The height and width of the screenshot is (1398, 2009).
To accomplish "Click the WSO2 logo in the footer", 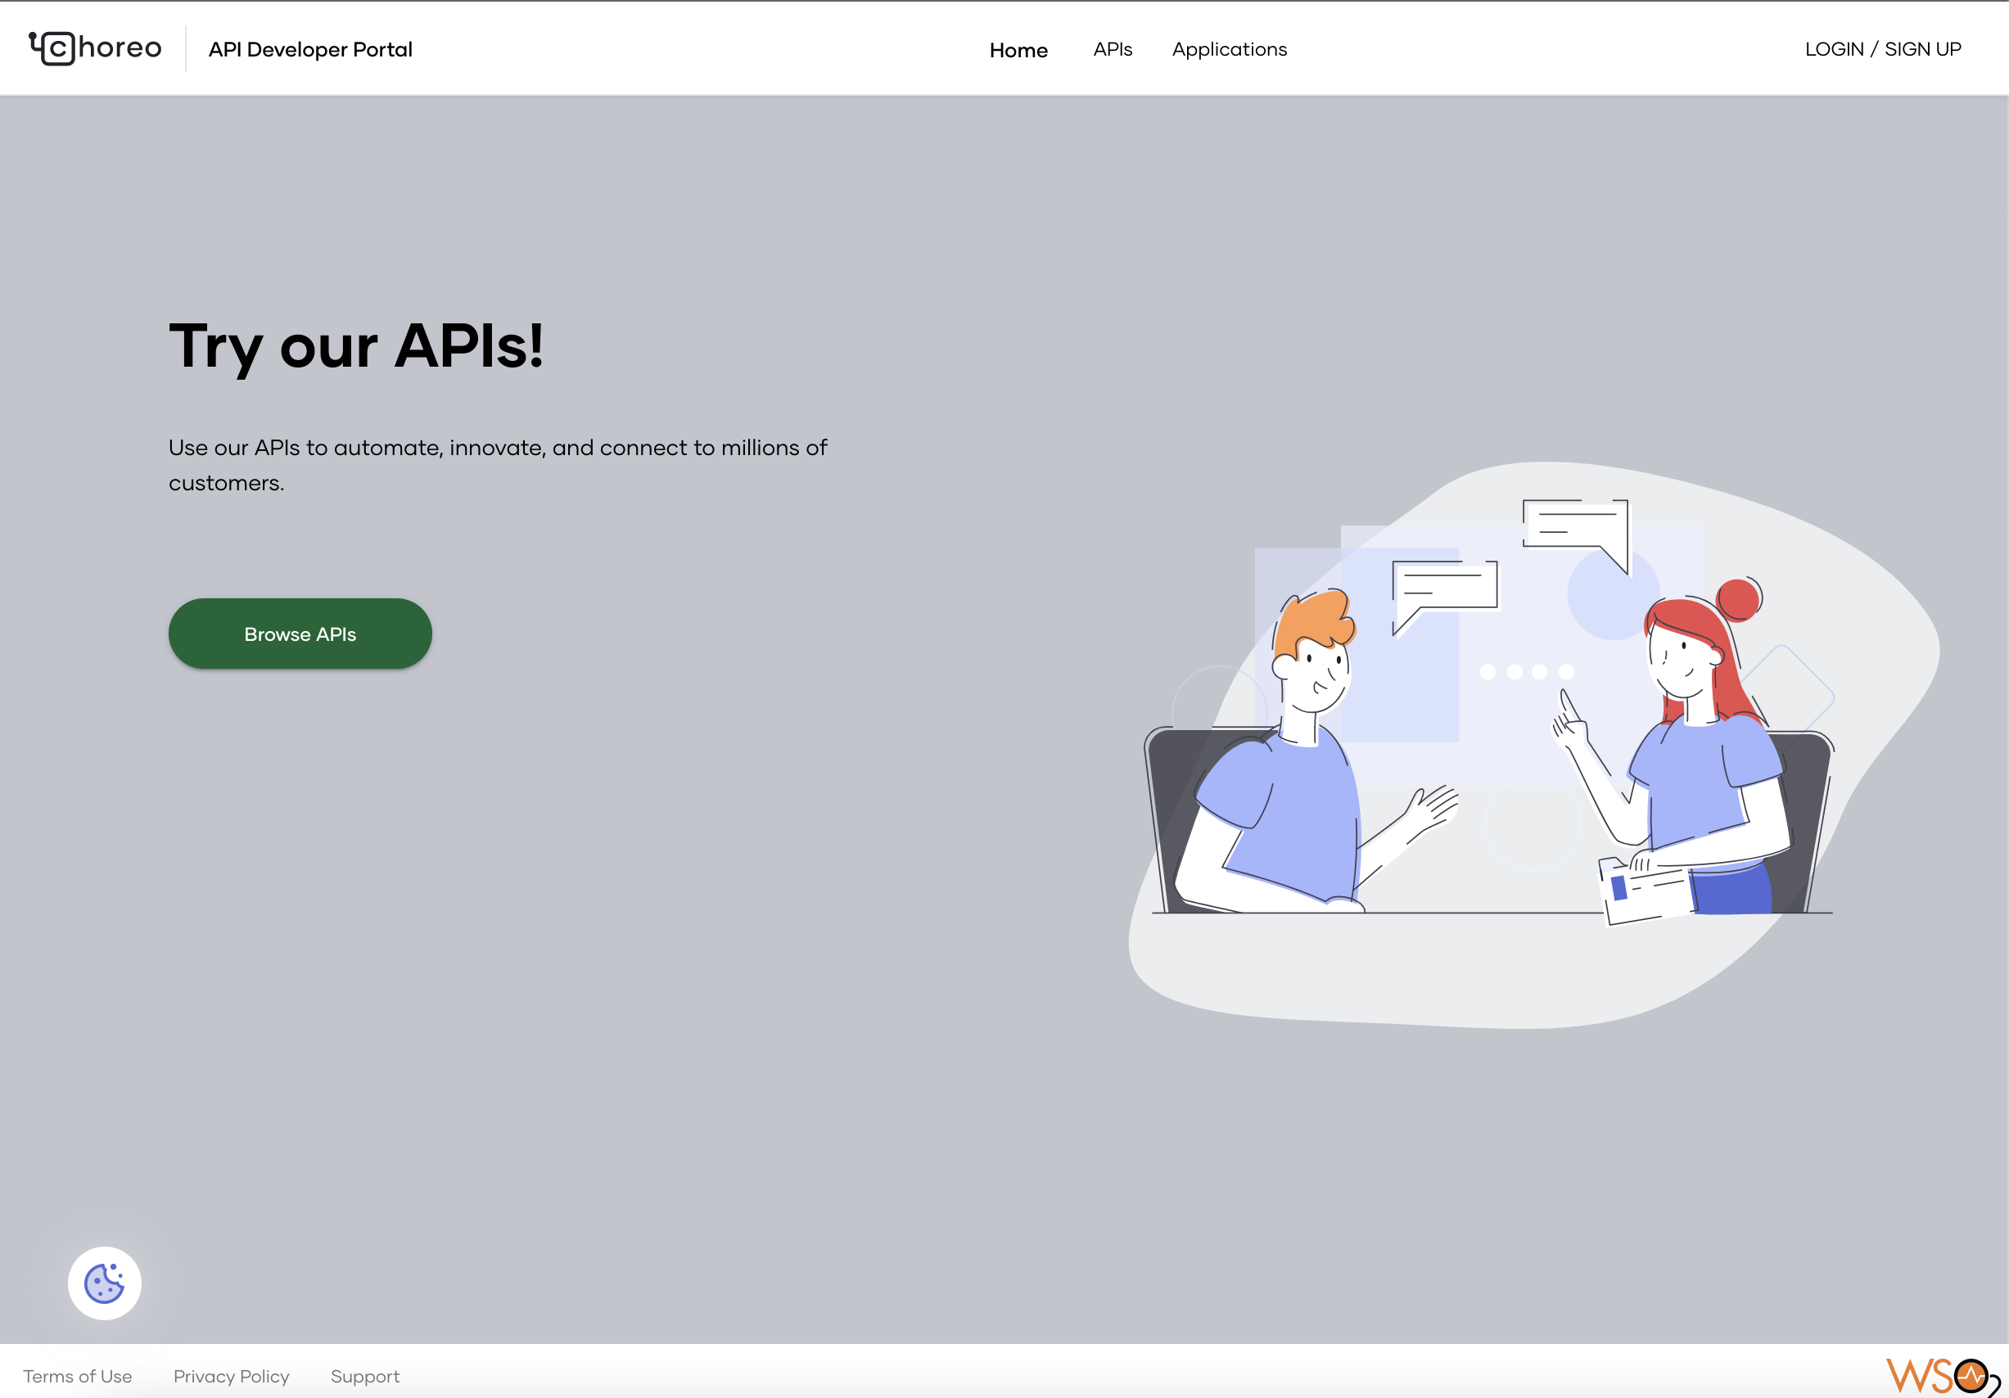I will click(1940, 1375).
